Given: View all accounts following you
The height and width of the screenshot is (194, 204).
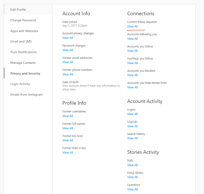Looking at the screenshot, I should [x=132, y=39].
